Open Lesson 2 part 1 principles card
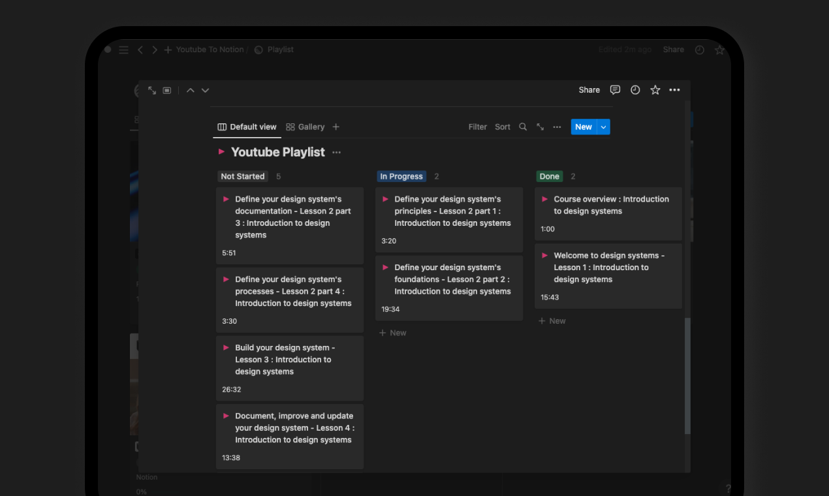The width and height of the screenshot is (829, 496). [x=449, y=220]
